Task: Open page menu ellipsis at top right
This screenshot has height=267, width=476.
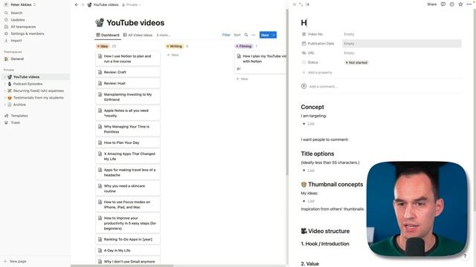Action: tap(469, 4)
